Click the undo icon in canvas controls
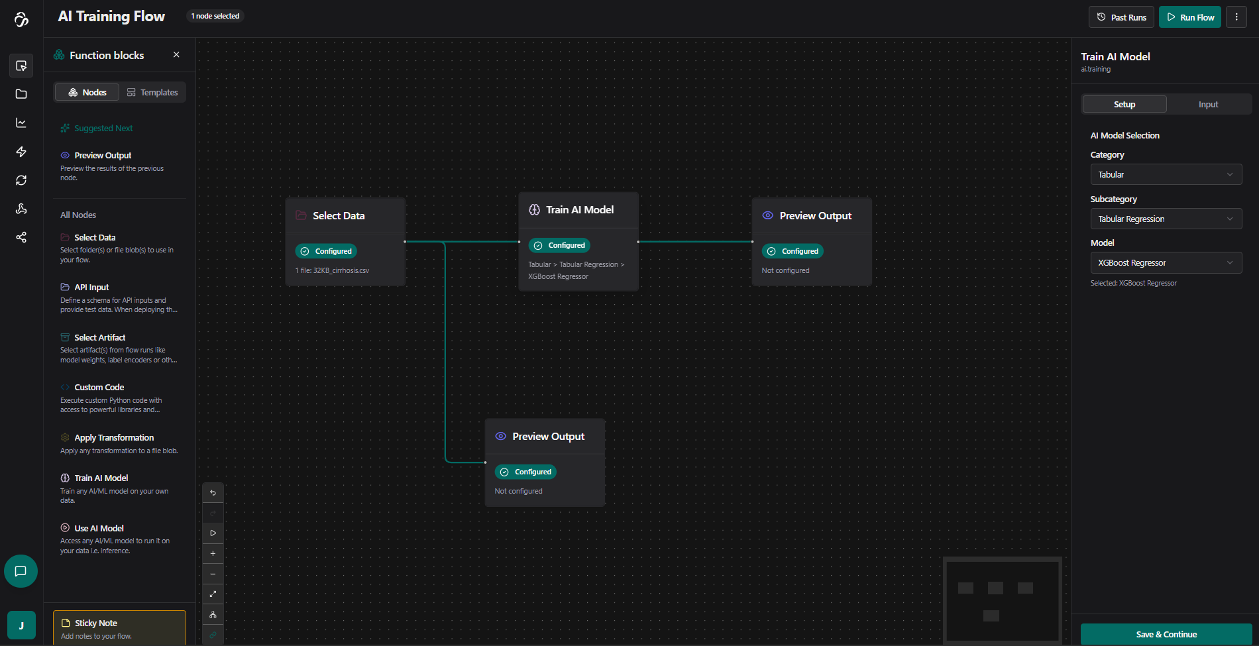 213,493
